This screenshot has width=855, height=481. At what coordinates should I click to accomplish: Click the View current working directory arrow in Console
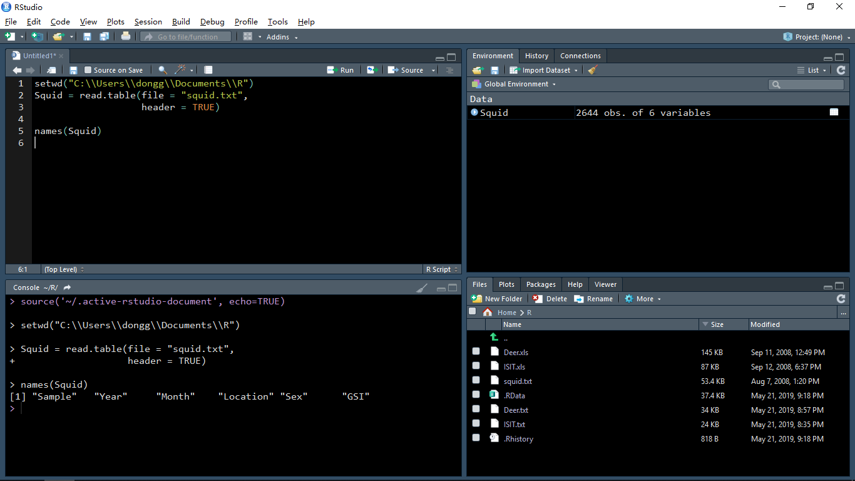coord(68,287)
